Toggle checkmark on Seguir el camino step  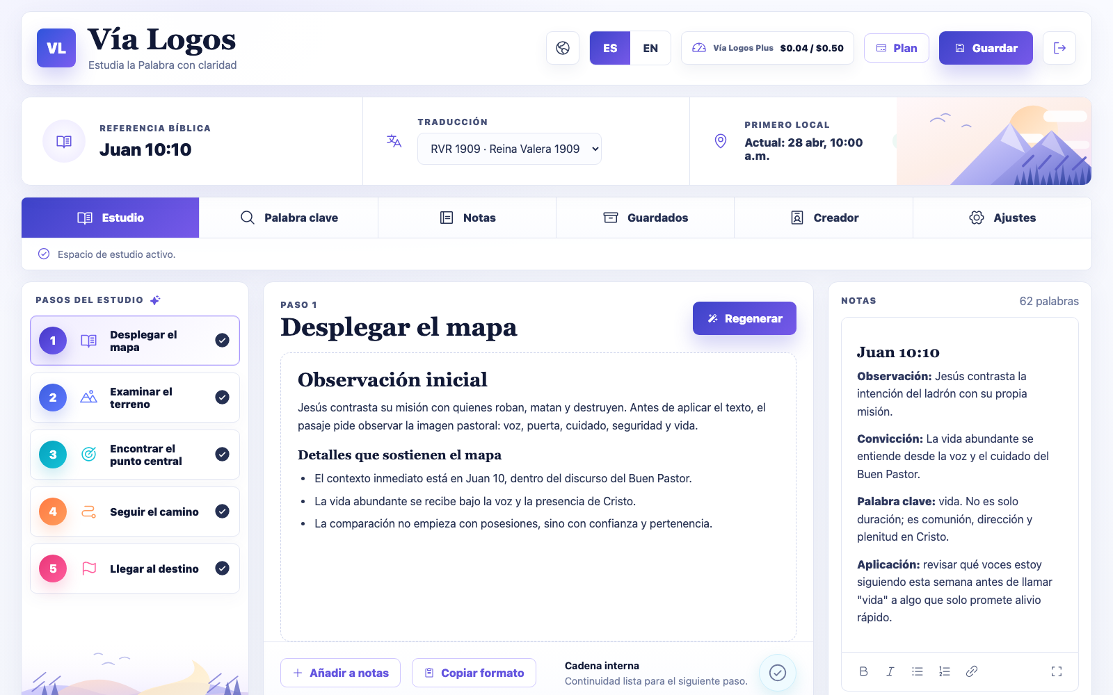click(x=223, y=512)
